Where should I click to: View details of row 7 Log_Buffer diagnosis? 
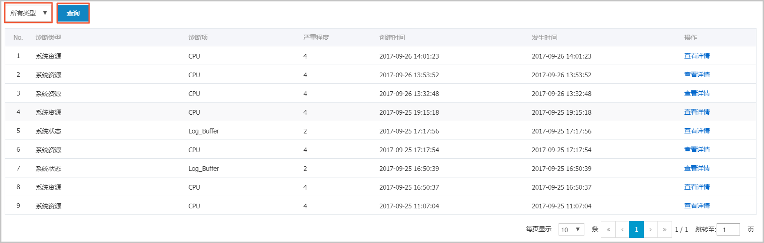tap(697, 168)
